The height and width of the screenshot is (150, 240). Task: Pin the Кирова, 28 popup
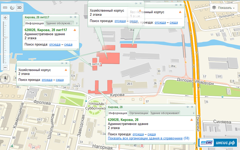[x=187, y=107]
